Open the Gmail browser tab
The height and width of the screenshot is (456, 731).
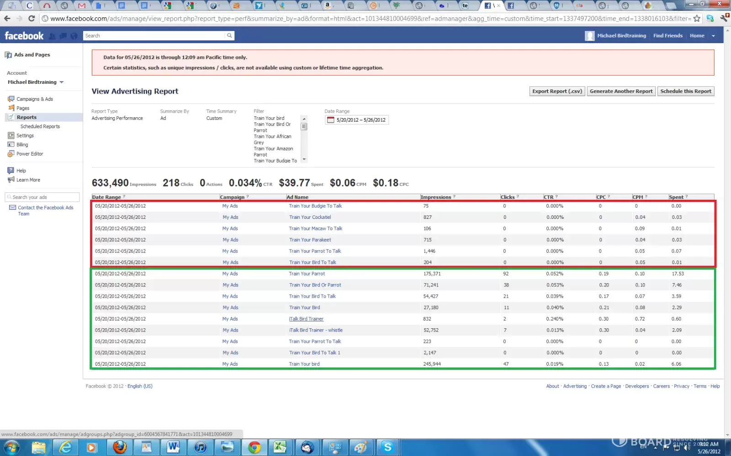coord(82,5)
